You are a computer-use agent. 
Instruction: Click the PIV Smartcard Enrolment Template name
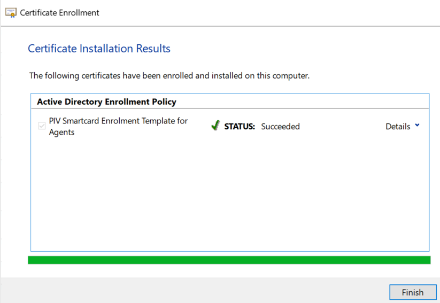tap(118, 121)
